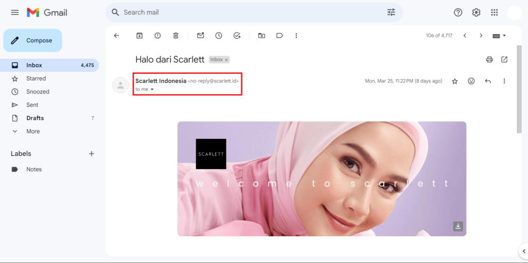Screen dimensions: 528x263
Task: Open the Notes label
Action: 49,169
